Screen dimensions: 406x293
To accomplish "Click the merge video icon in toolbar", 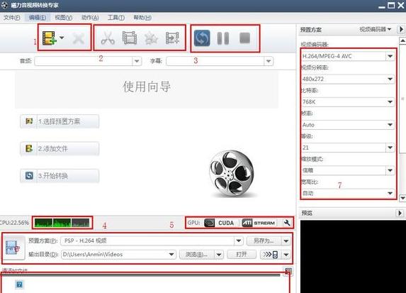I will coord(172,38).
